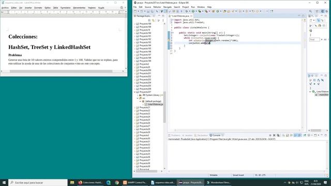Image resolution: width=331 pixels, height=186 pixels.
Task: Click the Pin Console icon
Action: coord(305,135)
